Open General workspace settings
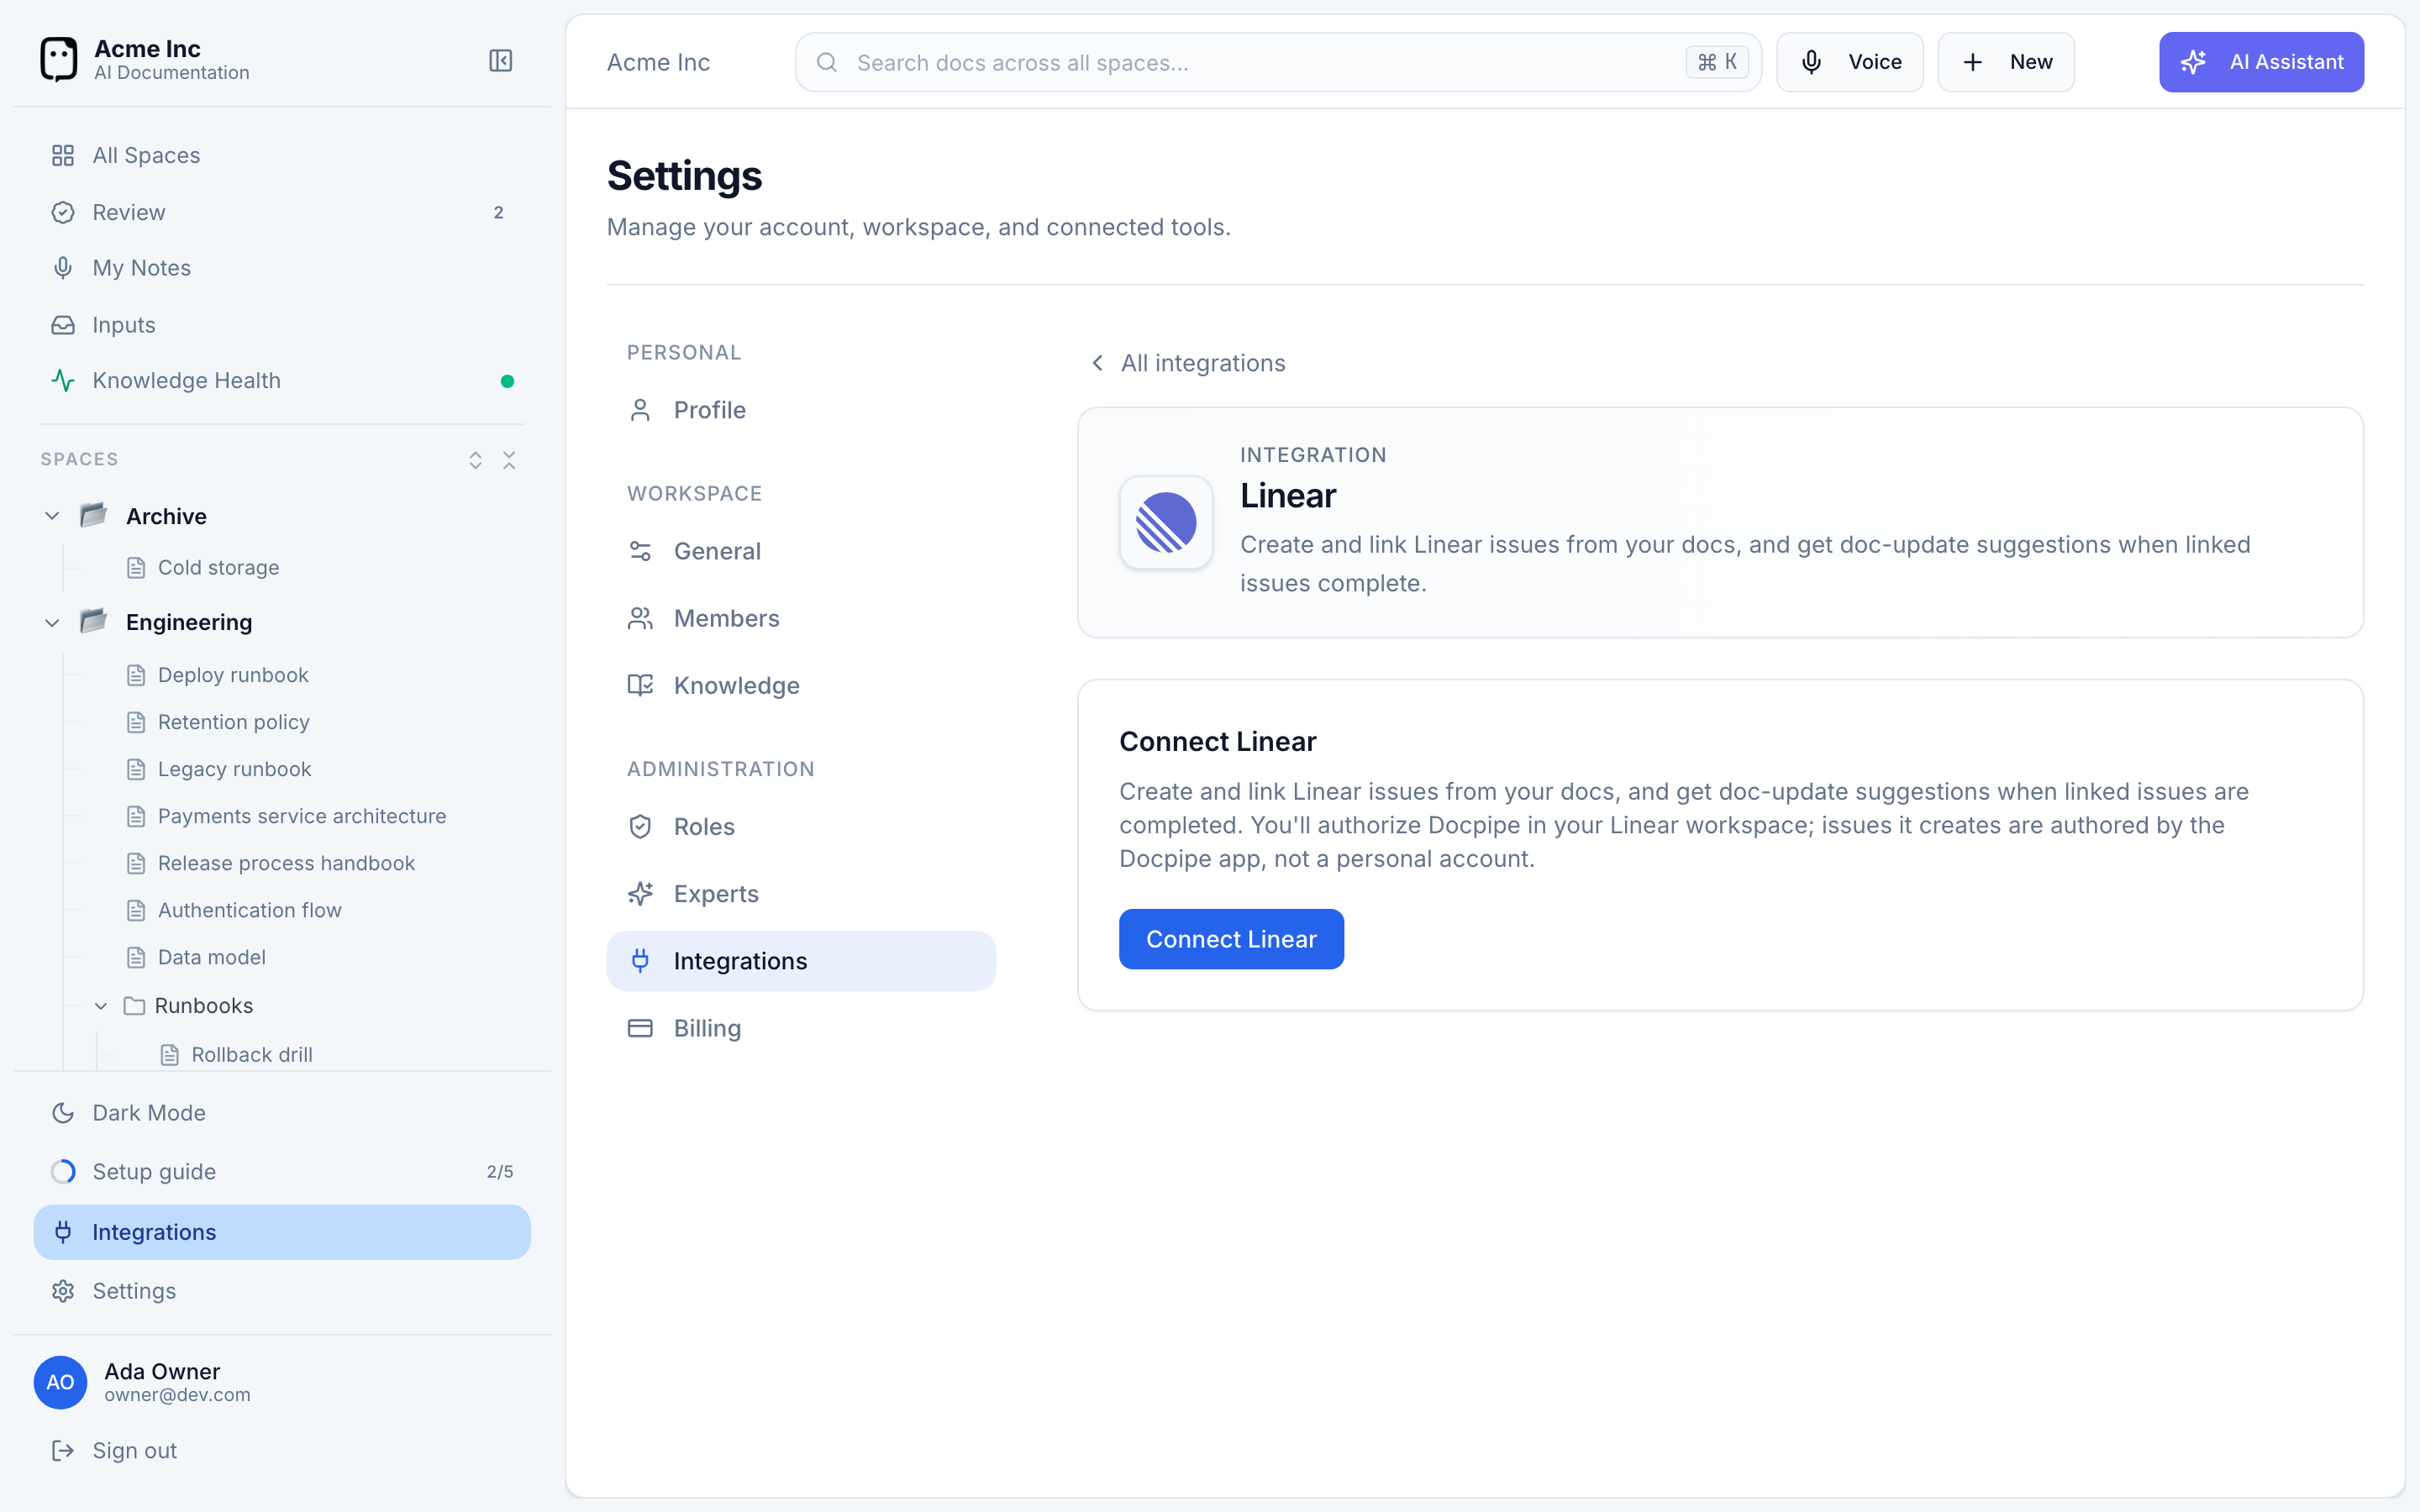Image resolution: width=2420 pixels, height=1512 pixels. [x=800, y=551]
